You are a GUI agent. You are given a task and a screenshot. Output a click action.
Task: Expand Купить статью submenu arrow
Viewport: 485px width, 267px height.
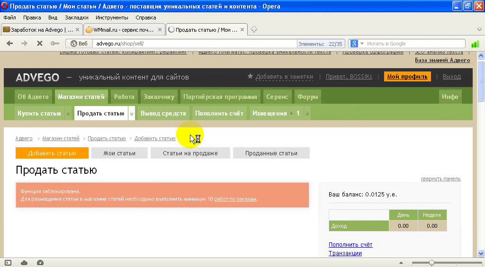[x=68, y=114]
